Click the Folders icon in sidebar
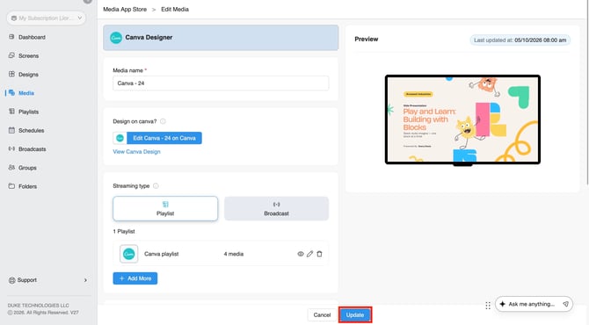Image resolution: width=589 pixels, height=325 pixels. pos(11,186)
